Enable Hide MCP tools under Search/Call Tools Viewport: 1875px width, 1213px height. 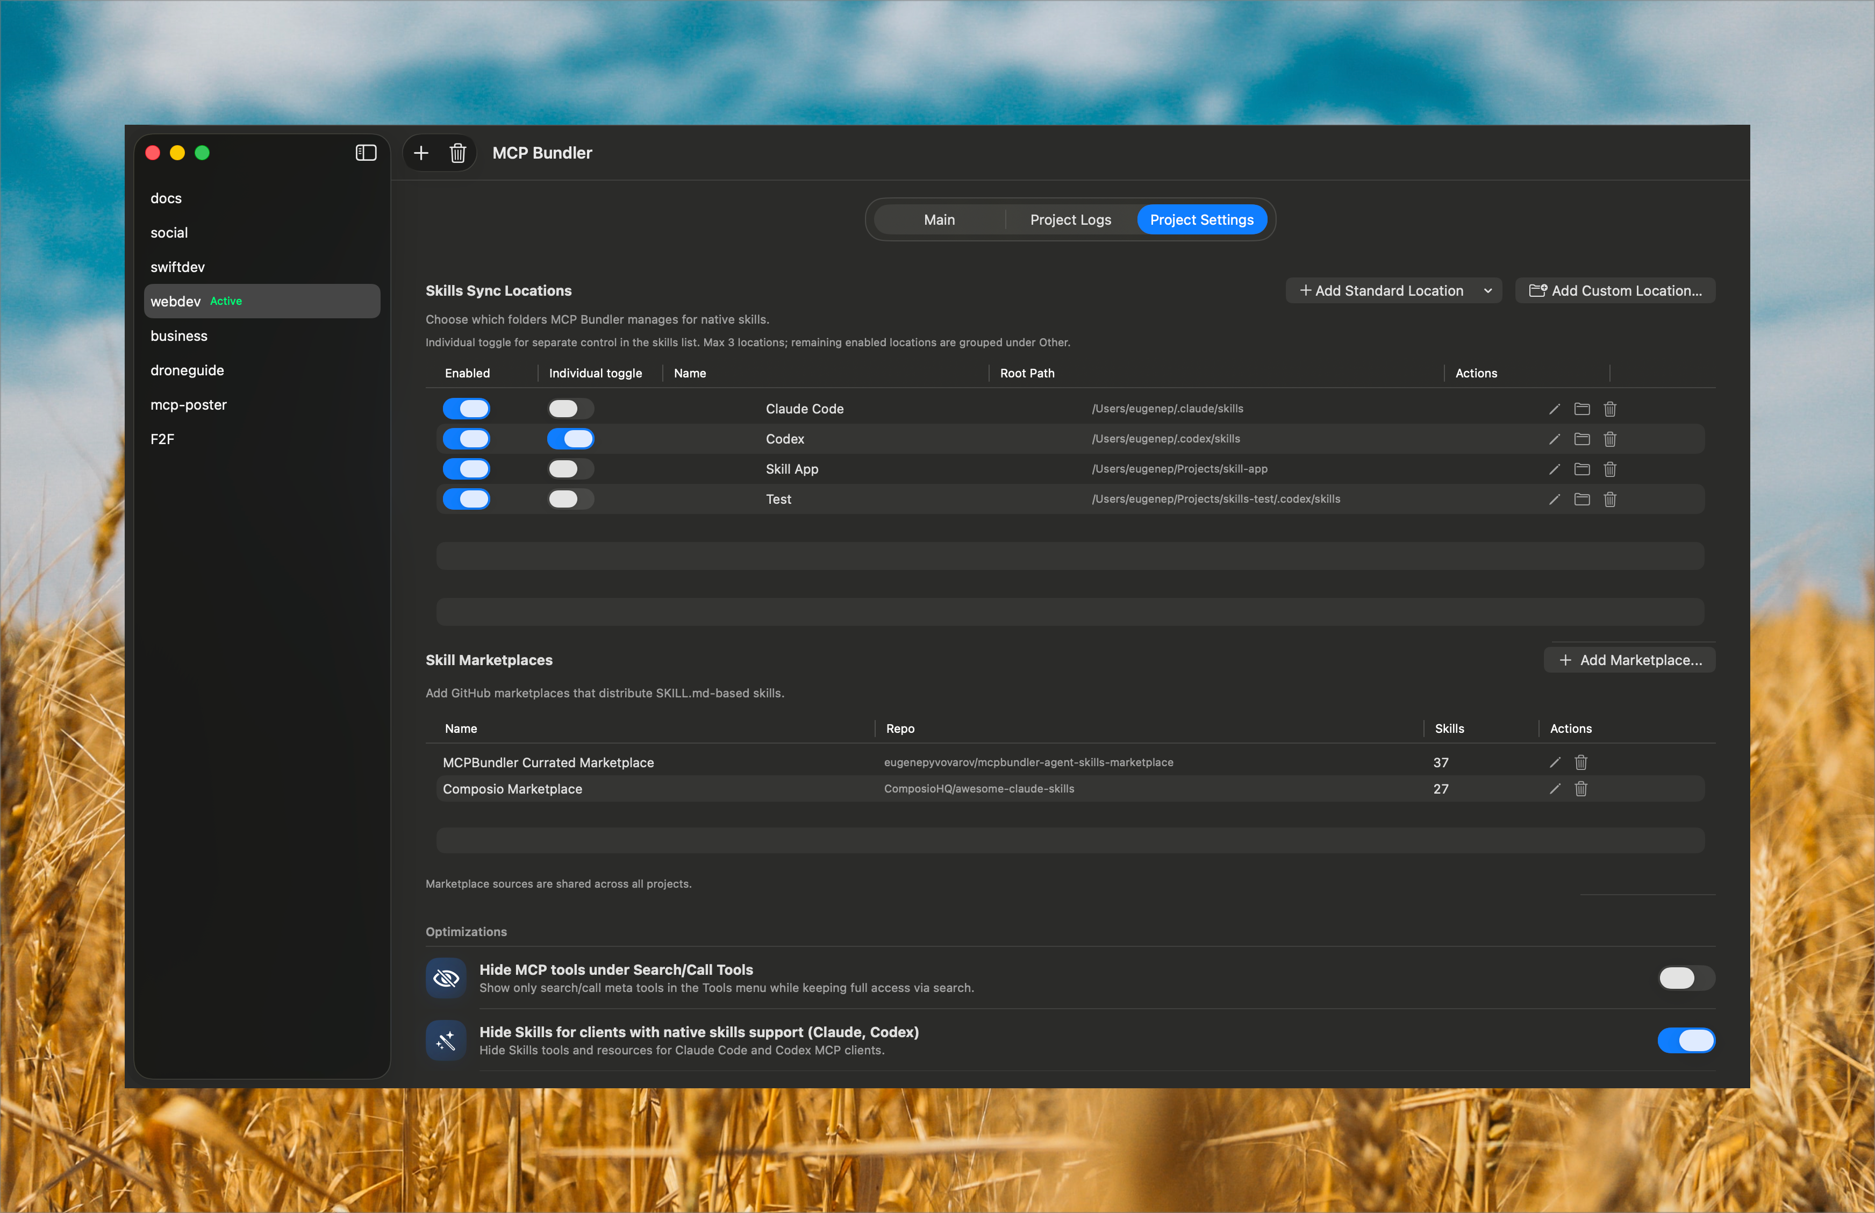[x=1686, y=978]
